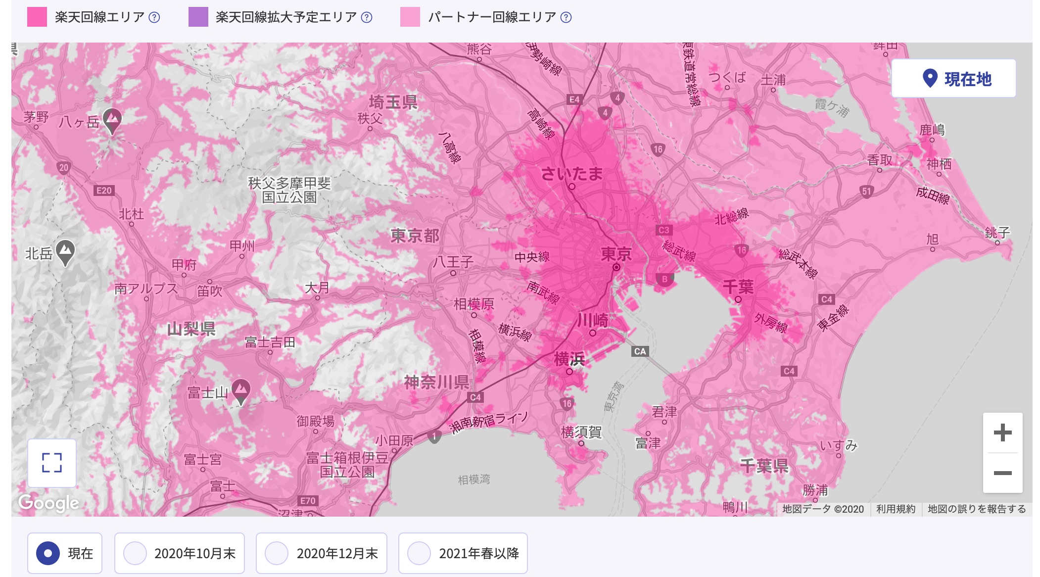
Task: Click the help icon beside パートナー回線エリア
Action: click(x=566, y=17)
